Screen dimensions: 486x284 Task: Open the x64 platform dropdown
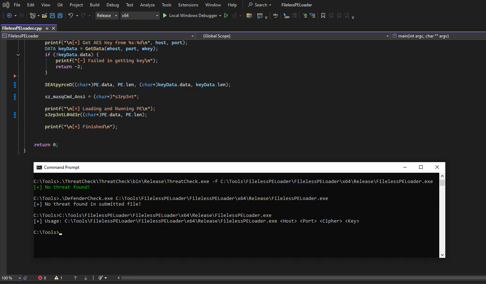[140, 16]
